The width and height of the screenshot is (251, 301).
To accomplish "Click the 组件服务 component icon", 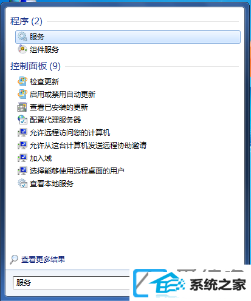I will click(x=22, y=49).
